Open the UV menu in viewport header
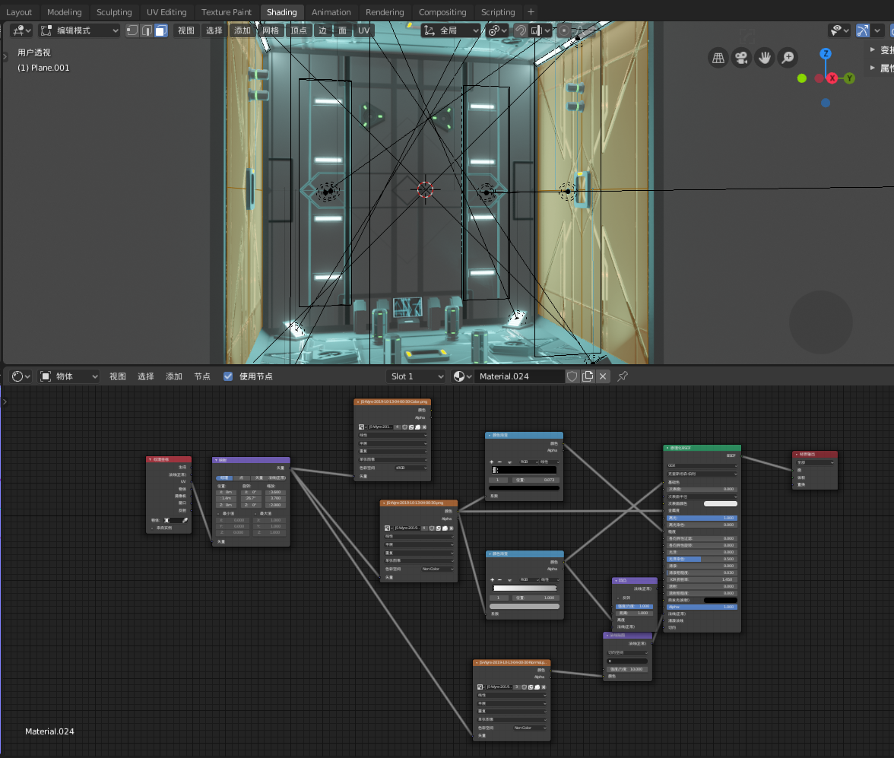The image size is (894, 758). (x=363, y=31)
